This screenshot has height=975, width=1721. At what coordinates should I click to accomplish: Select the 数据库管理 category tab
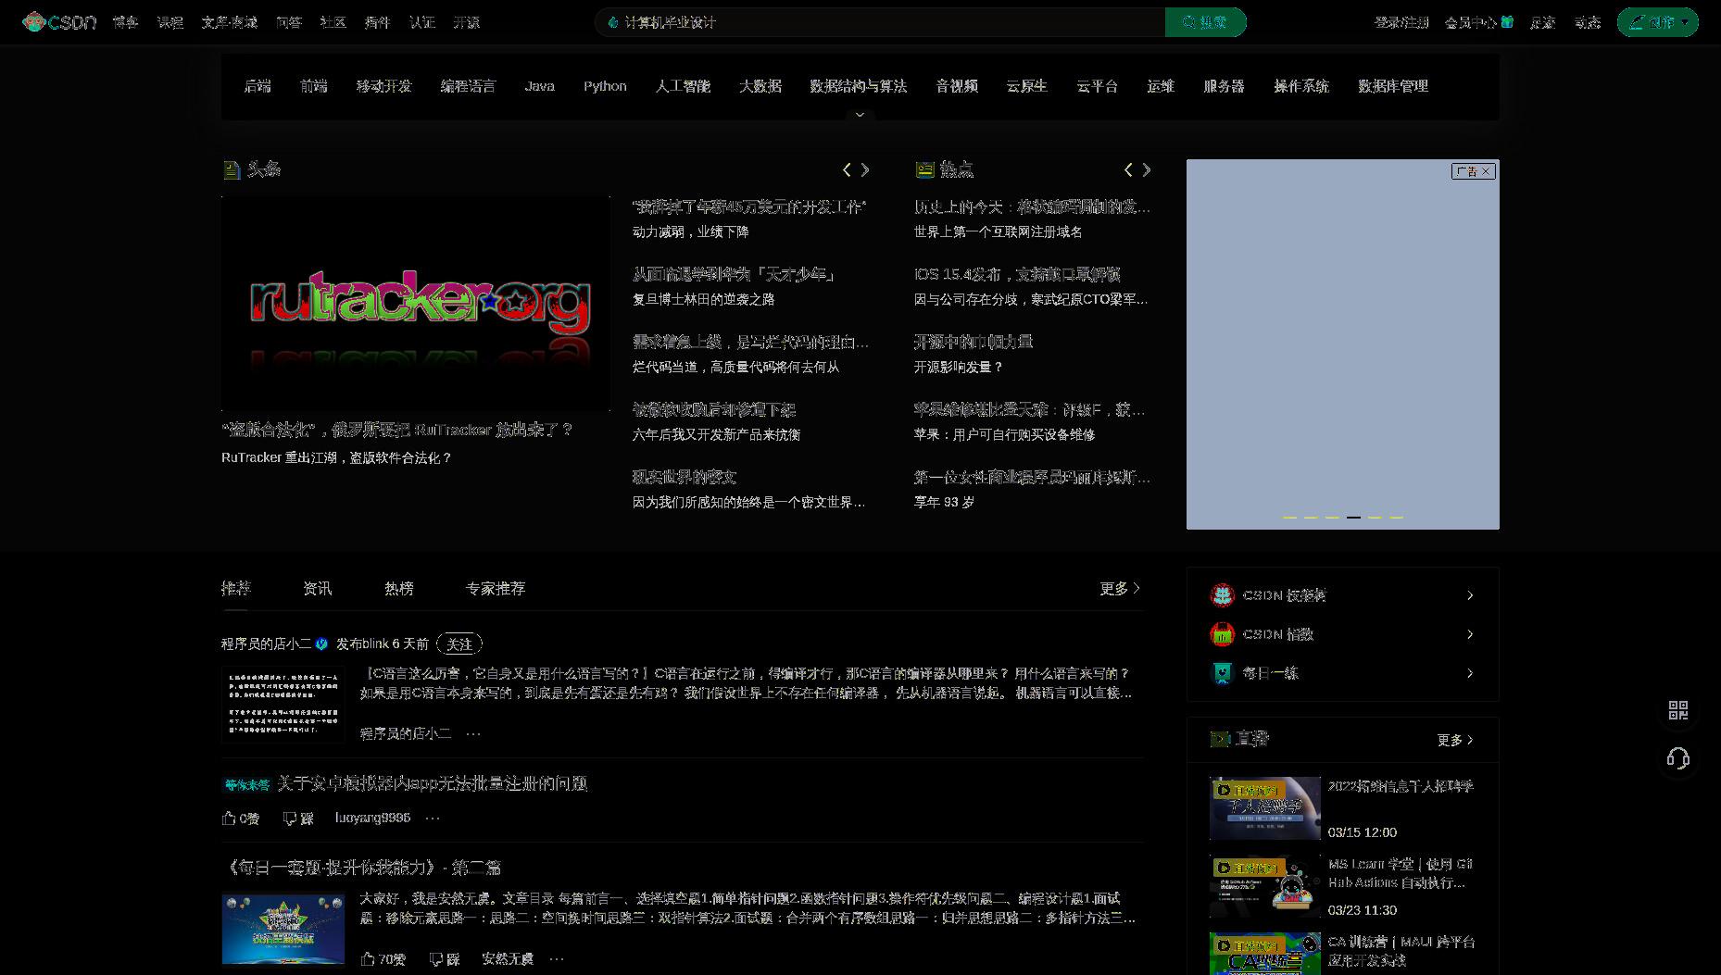[1393, 86]
